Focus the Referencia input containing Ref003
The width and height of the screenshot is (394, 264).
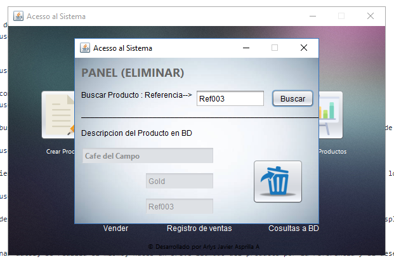pos(230,98)
